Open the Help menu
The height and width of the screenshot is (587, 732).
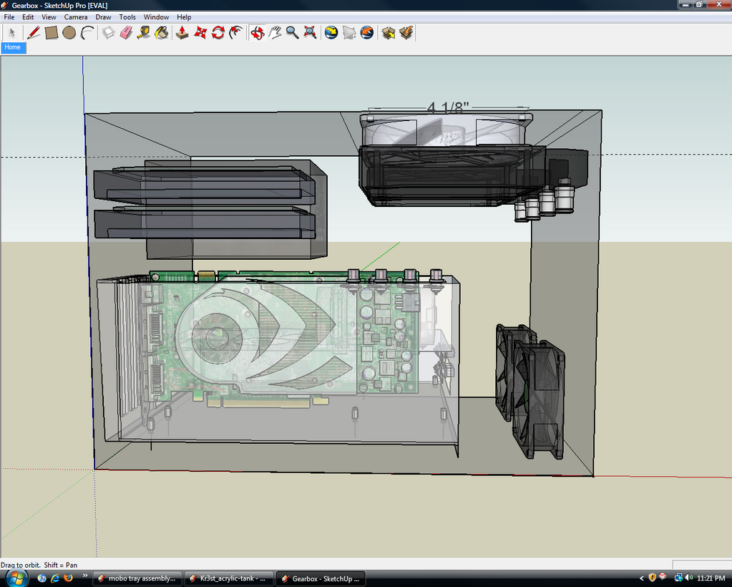pyautogui.click(x=184, y=16)
